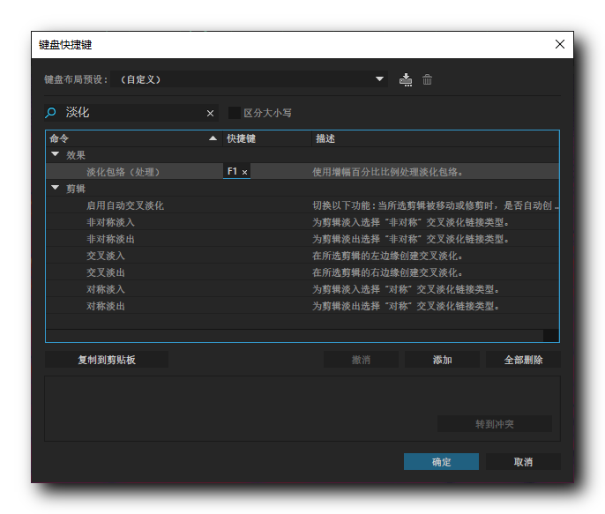Click the horizontal scrollbar under the list
This screenshot has height=514, width=605.
pos(295,336)
